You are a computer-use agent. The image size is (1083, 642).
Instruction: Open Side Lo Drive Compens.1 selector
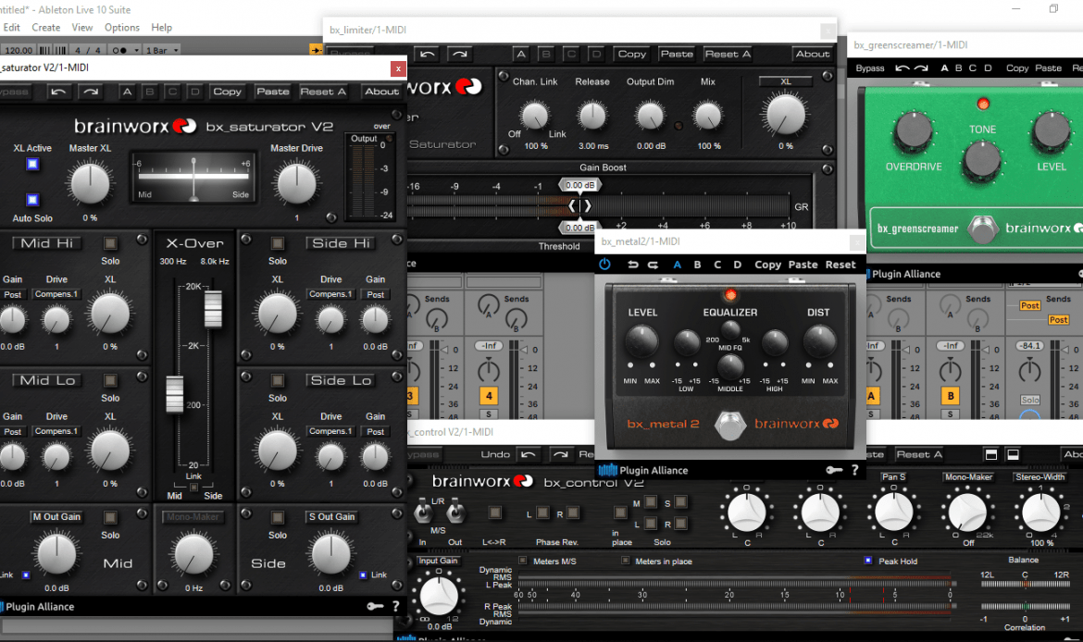[330, 431]
